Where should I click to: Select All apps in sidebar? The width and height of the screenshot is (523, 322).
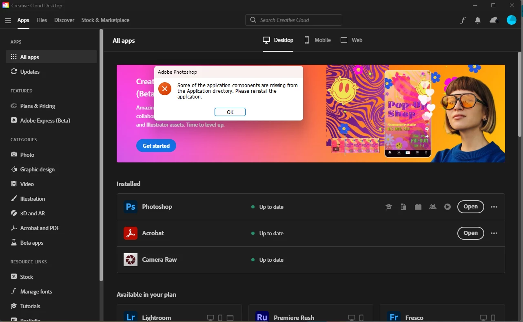51,57
